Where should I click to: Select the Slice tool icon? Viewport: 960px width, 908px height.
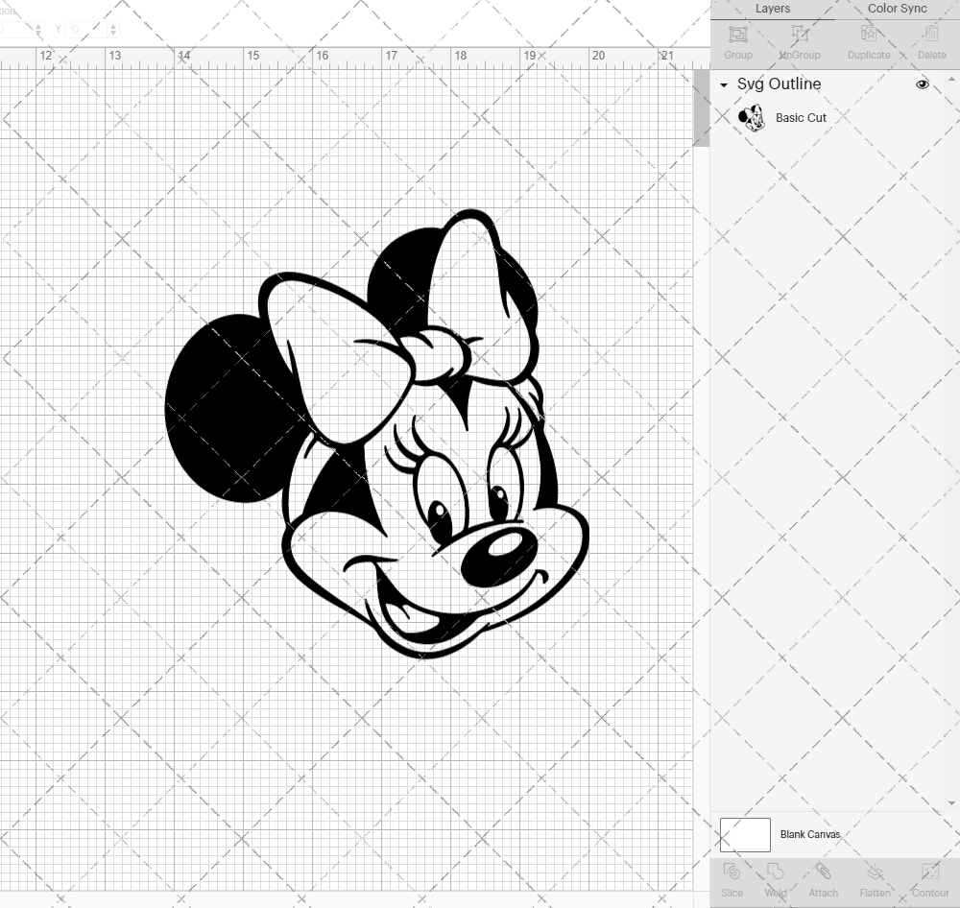click(x=732, y=872)
